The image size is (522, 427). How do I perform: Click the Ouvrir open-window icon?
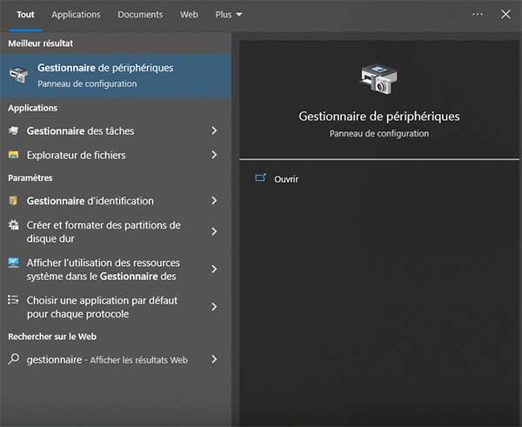coord(260,177)
